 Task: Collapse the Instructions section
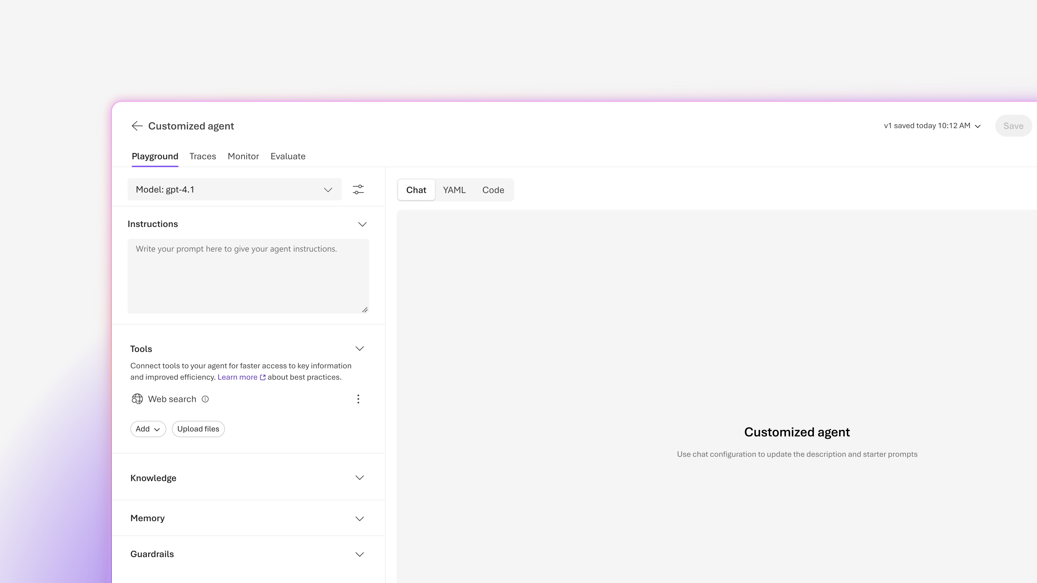pos(362,224)
